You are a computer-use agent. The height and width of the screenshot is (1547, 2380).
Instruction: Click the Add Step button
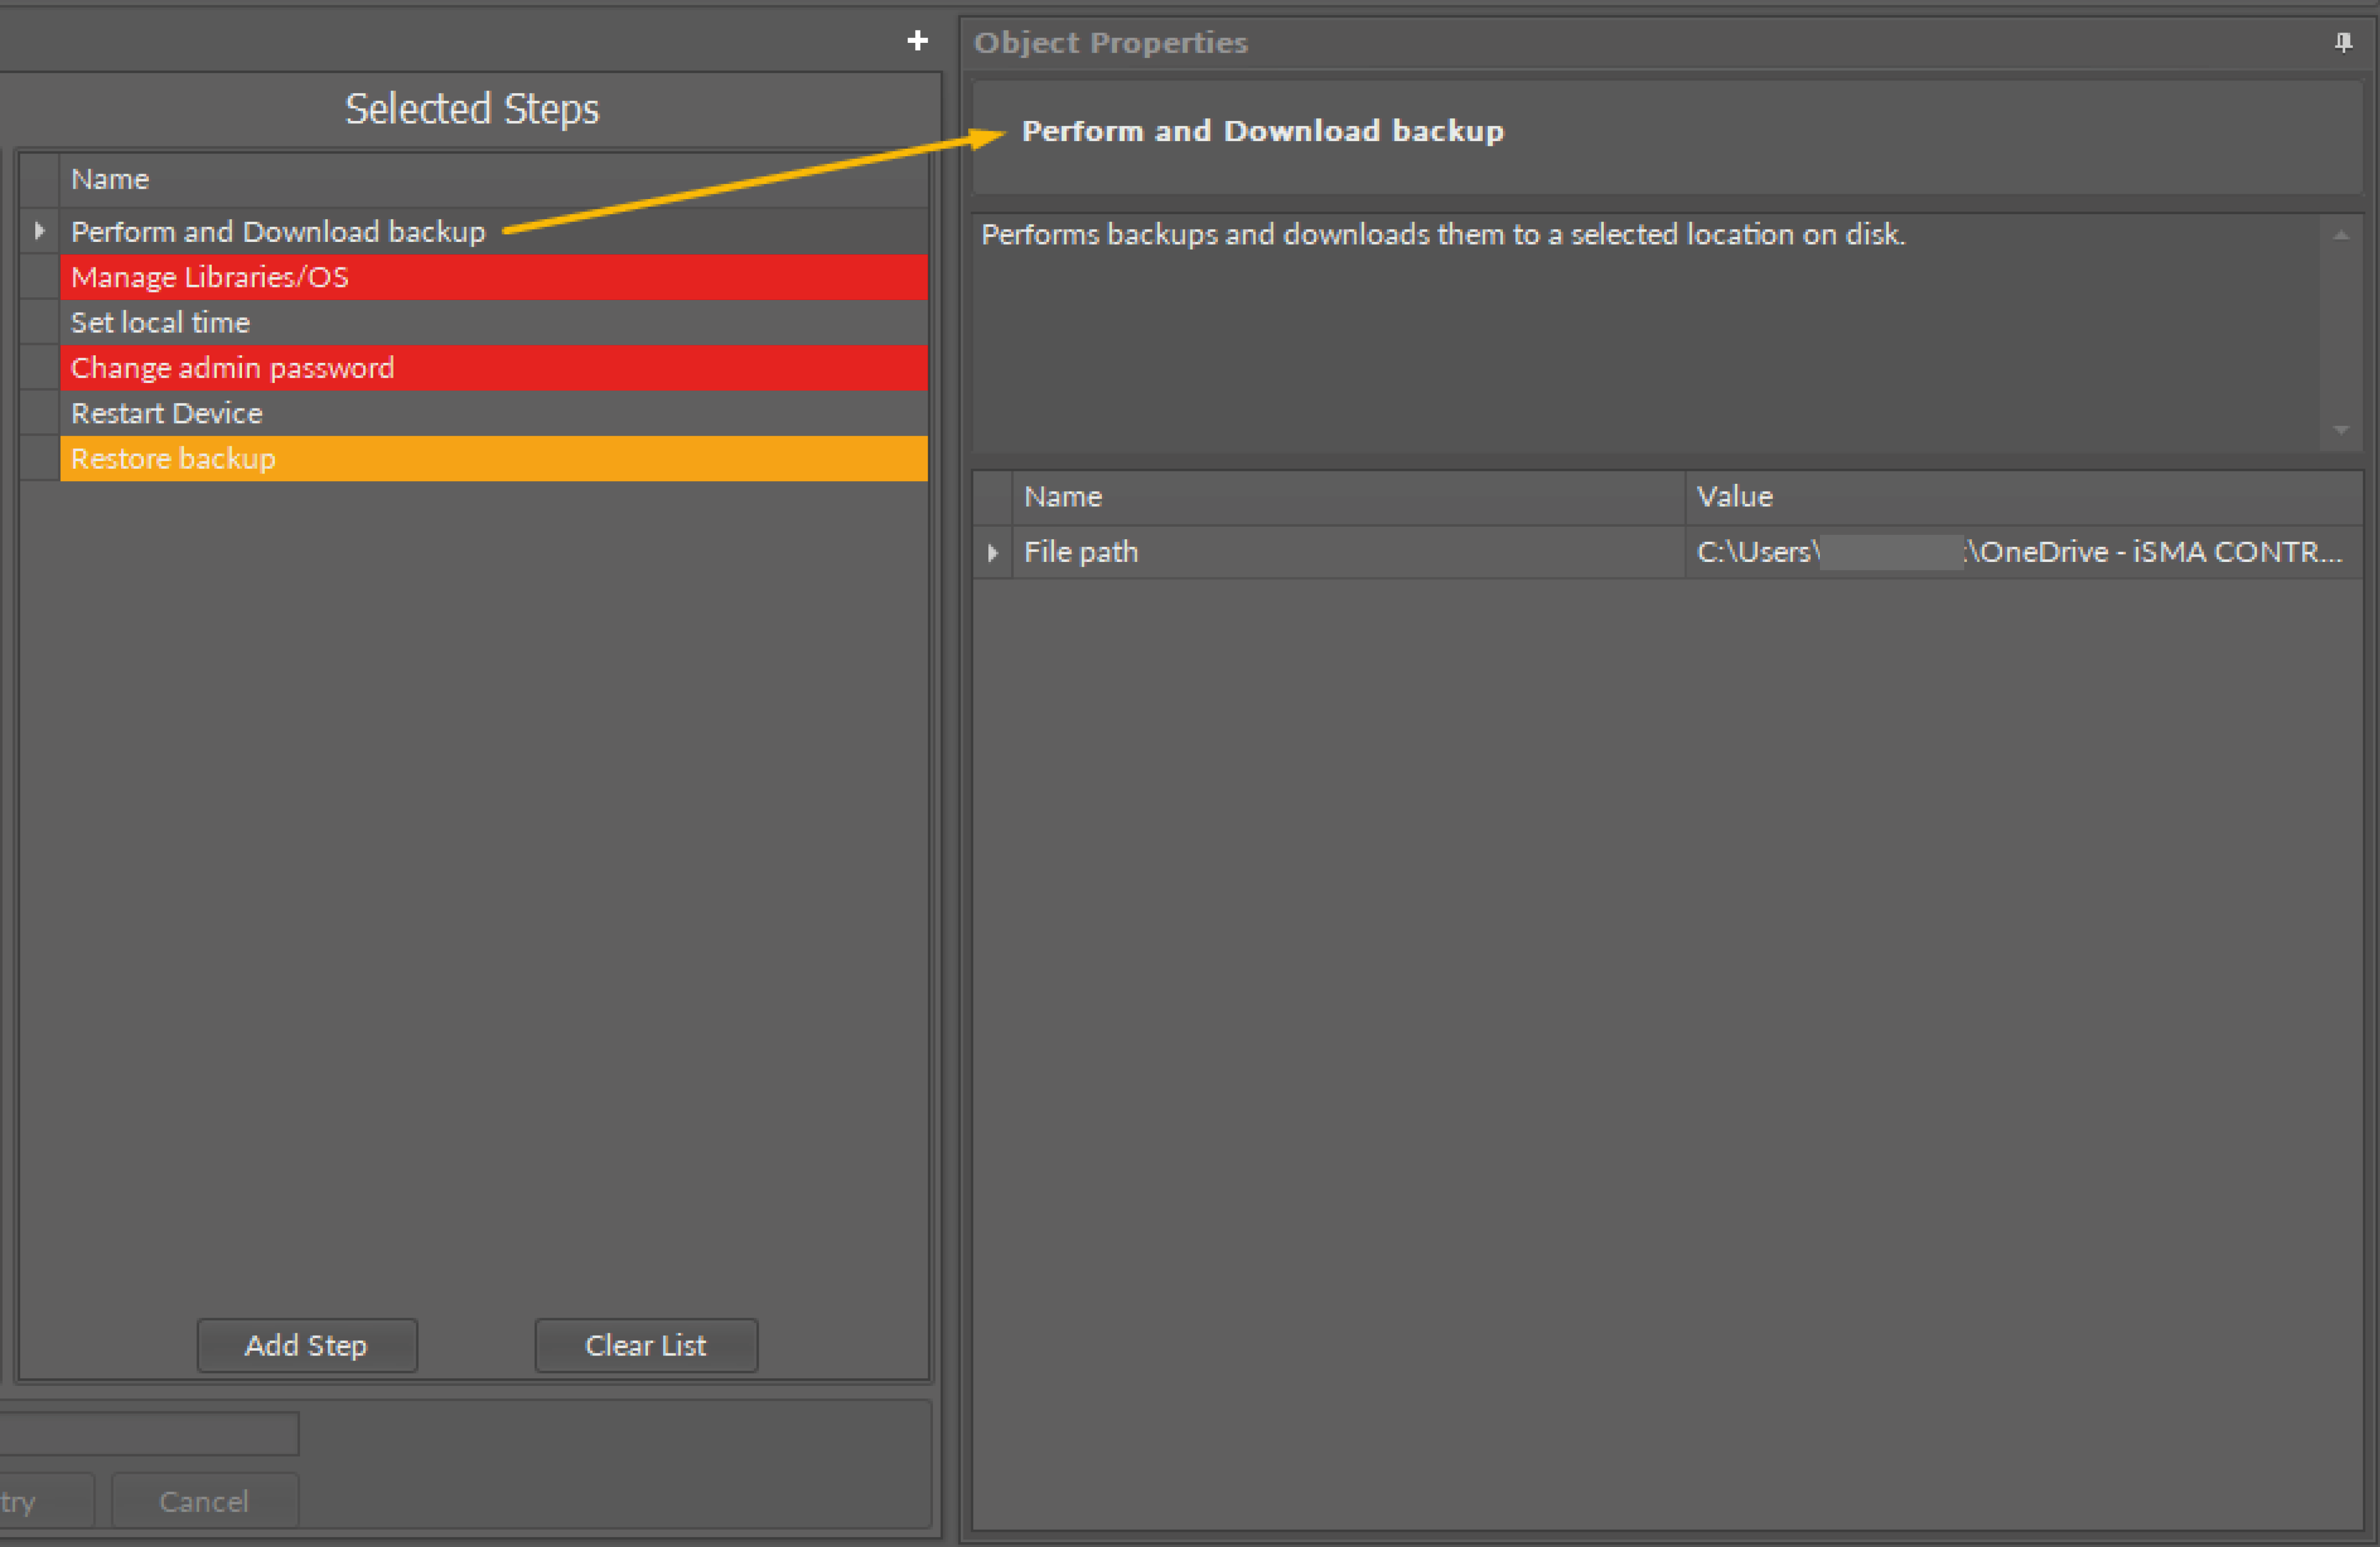(307, 1345)
